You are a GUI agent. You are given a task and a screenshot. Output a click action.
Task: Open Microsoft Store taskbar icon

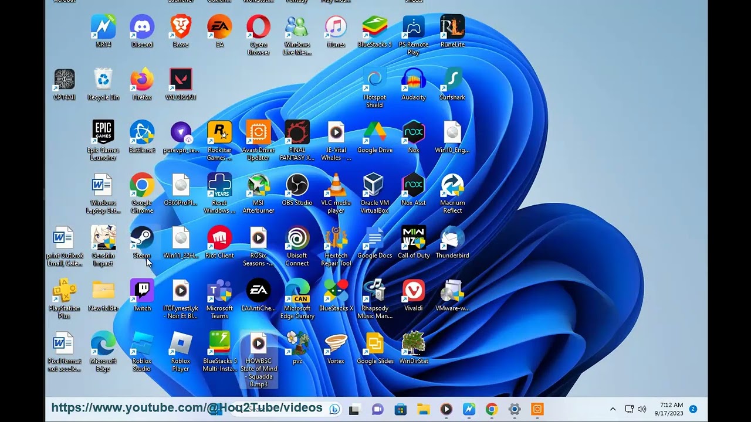pyautogui.click(x=401, y=409)
